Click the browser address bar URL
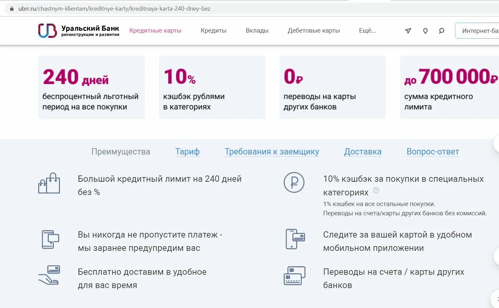The image size is (499, 308). click(x=114, y=9)
